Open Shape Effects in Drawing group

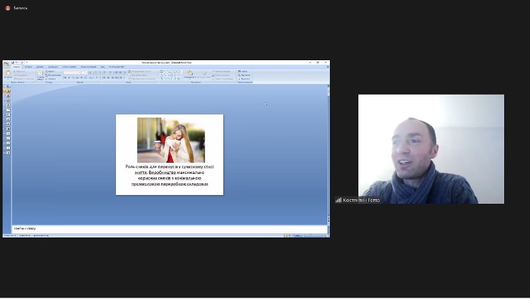(223, 79)
